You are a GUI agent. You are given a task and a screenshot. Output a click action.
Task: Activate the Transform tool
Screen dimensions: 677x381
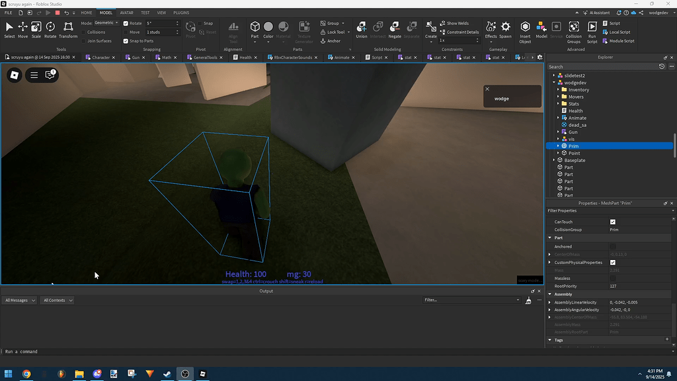point(69,26)
